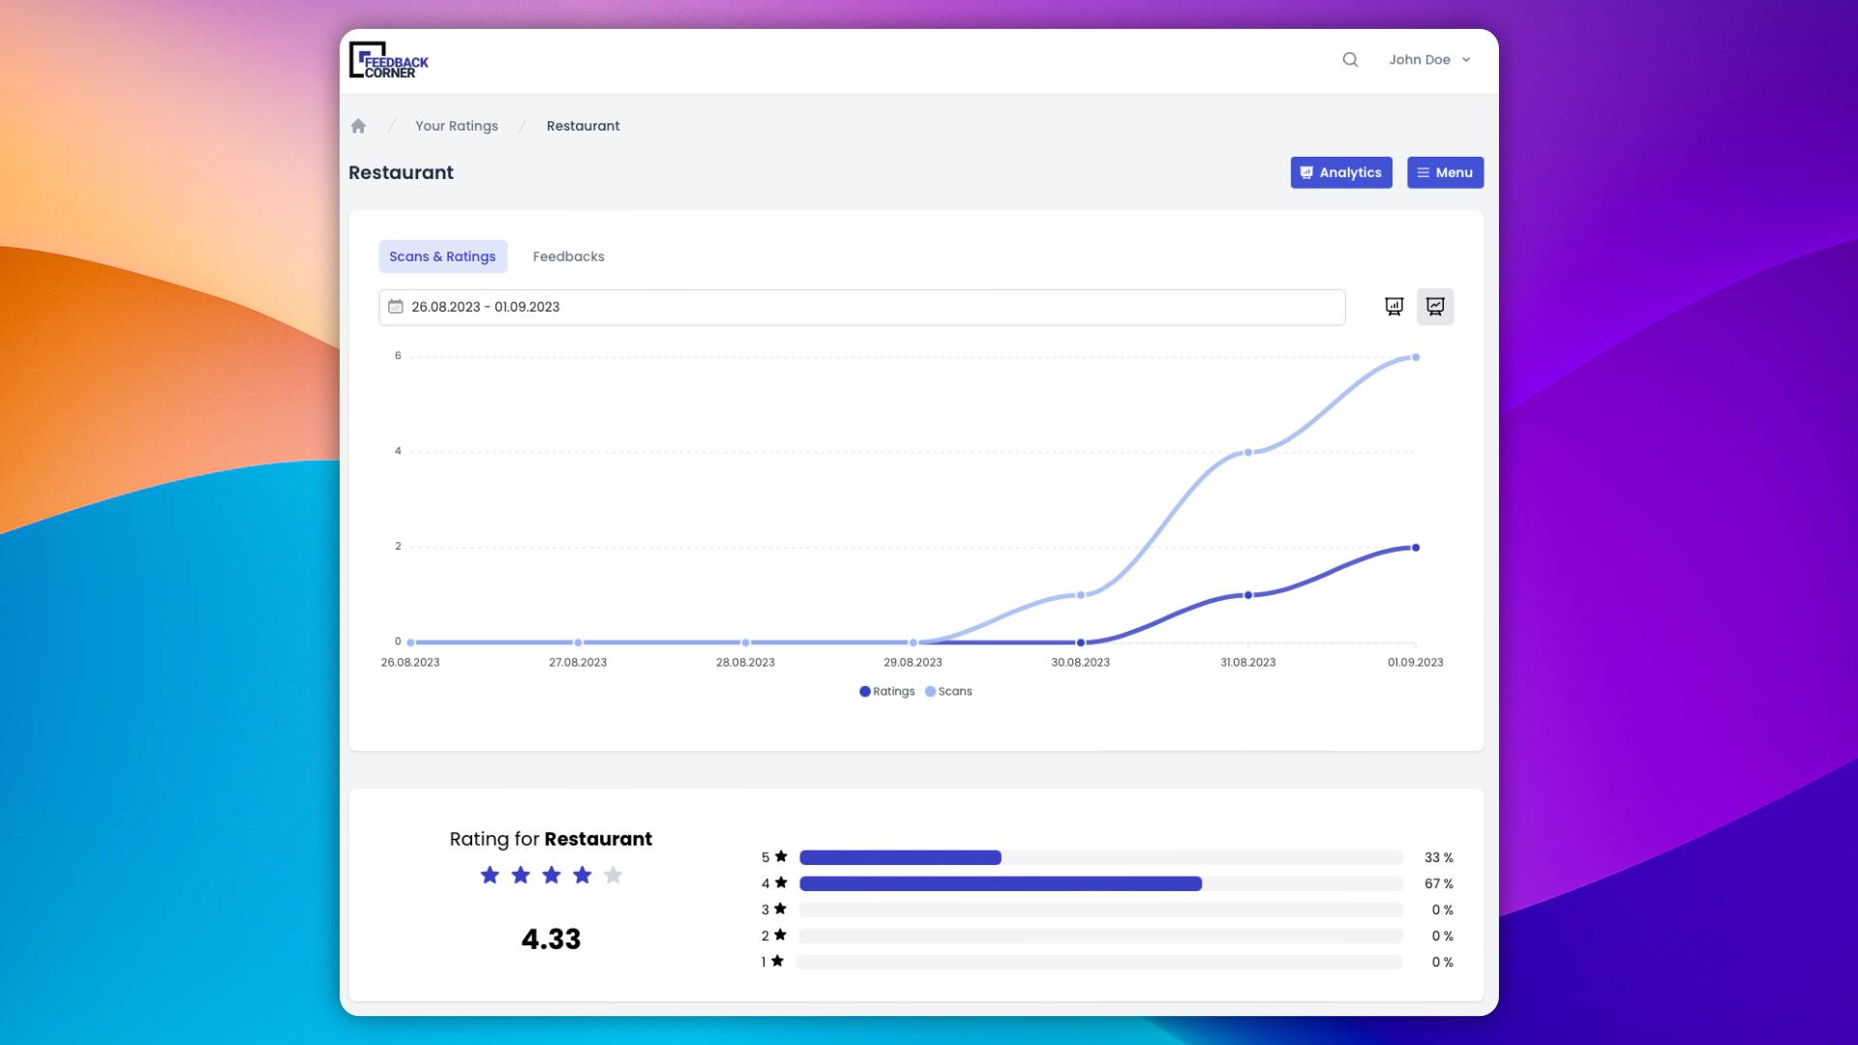Open the Analytics button
The image size is (1858, 1045).
pos(1341,172)
